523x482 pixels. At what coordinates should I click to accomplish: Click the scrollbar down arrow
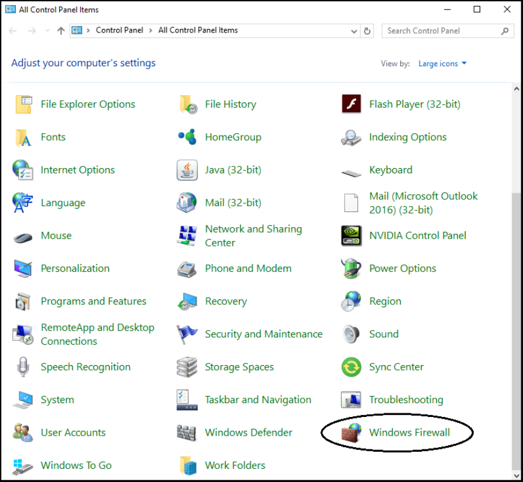tap(516, 475)
